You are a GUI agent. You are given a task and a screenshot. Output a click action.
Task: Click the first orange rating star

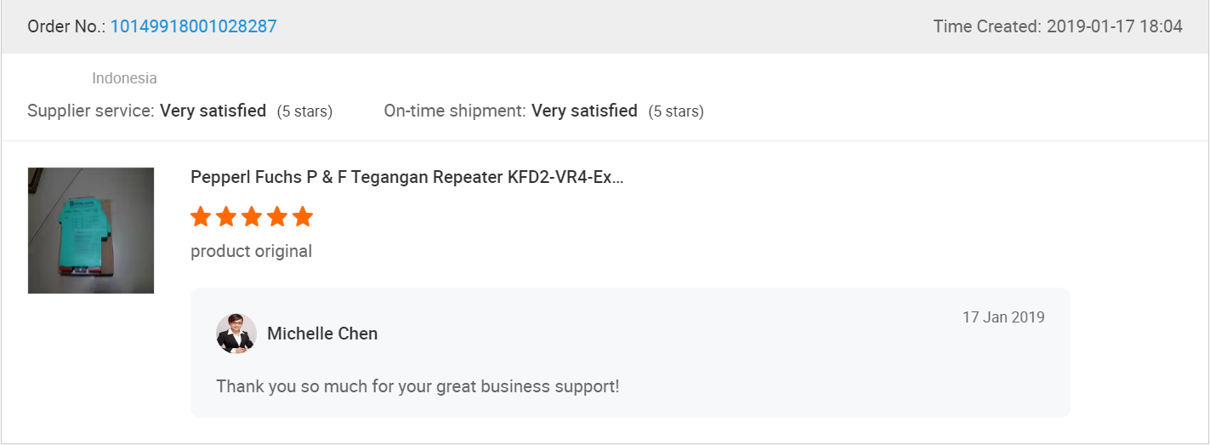click(201, 217)
